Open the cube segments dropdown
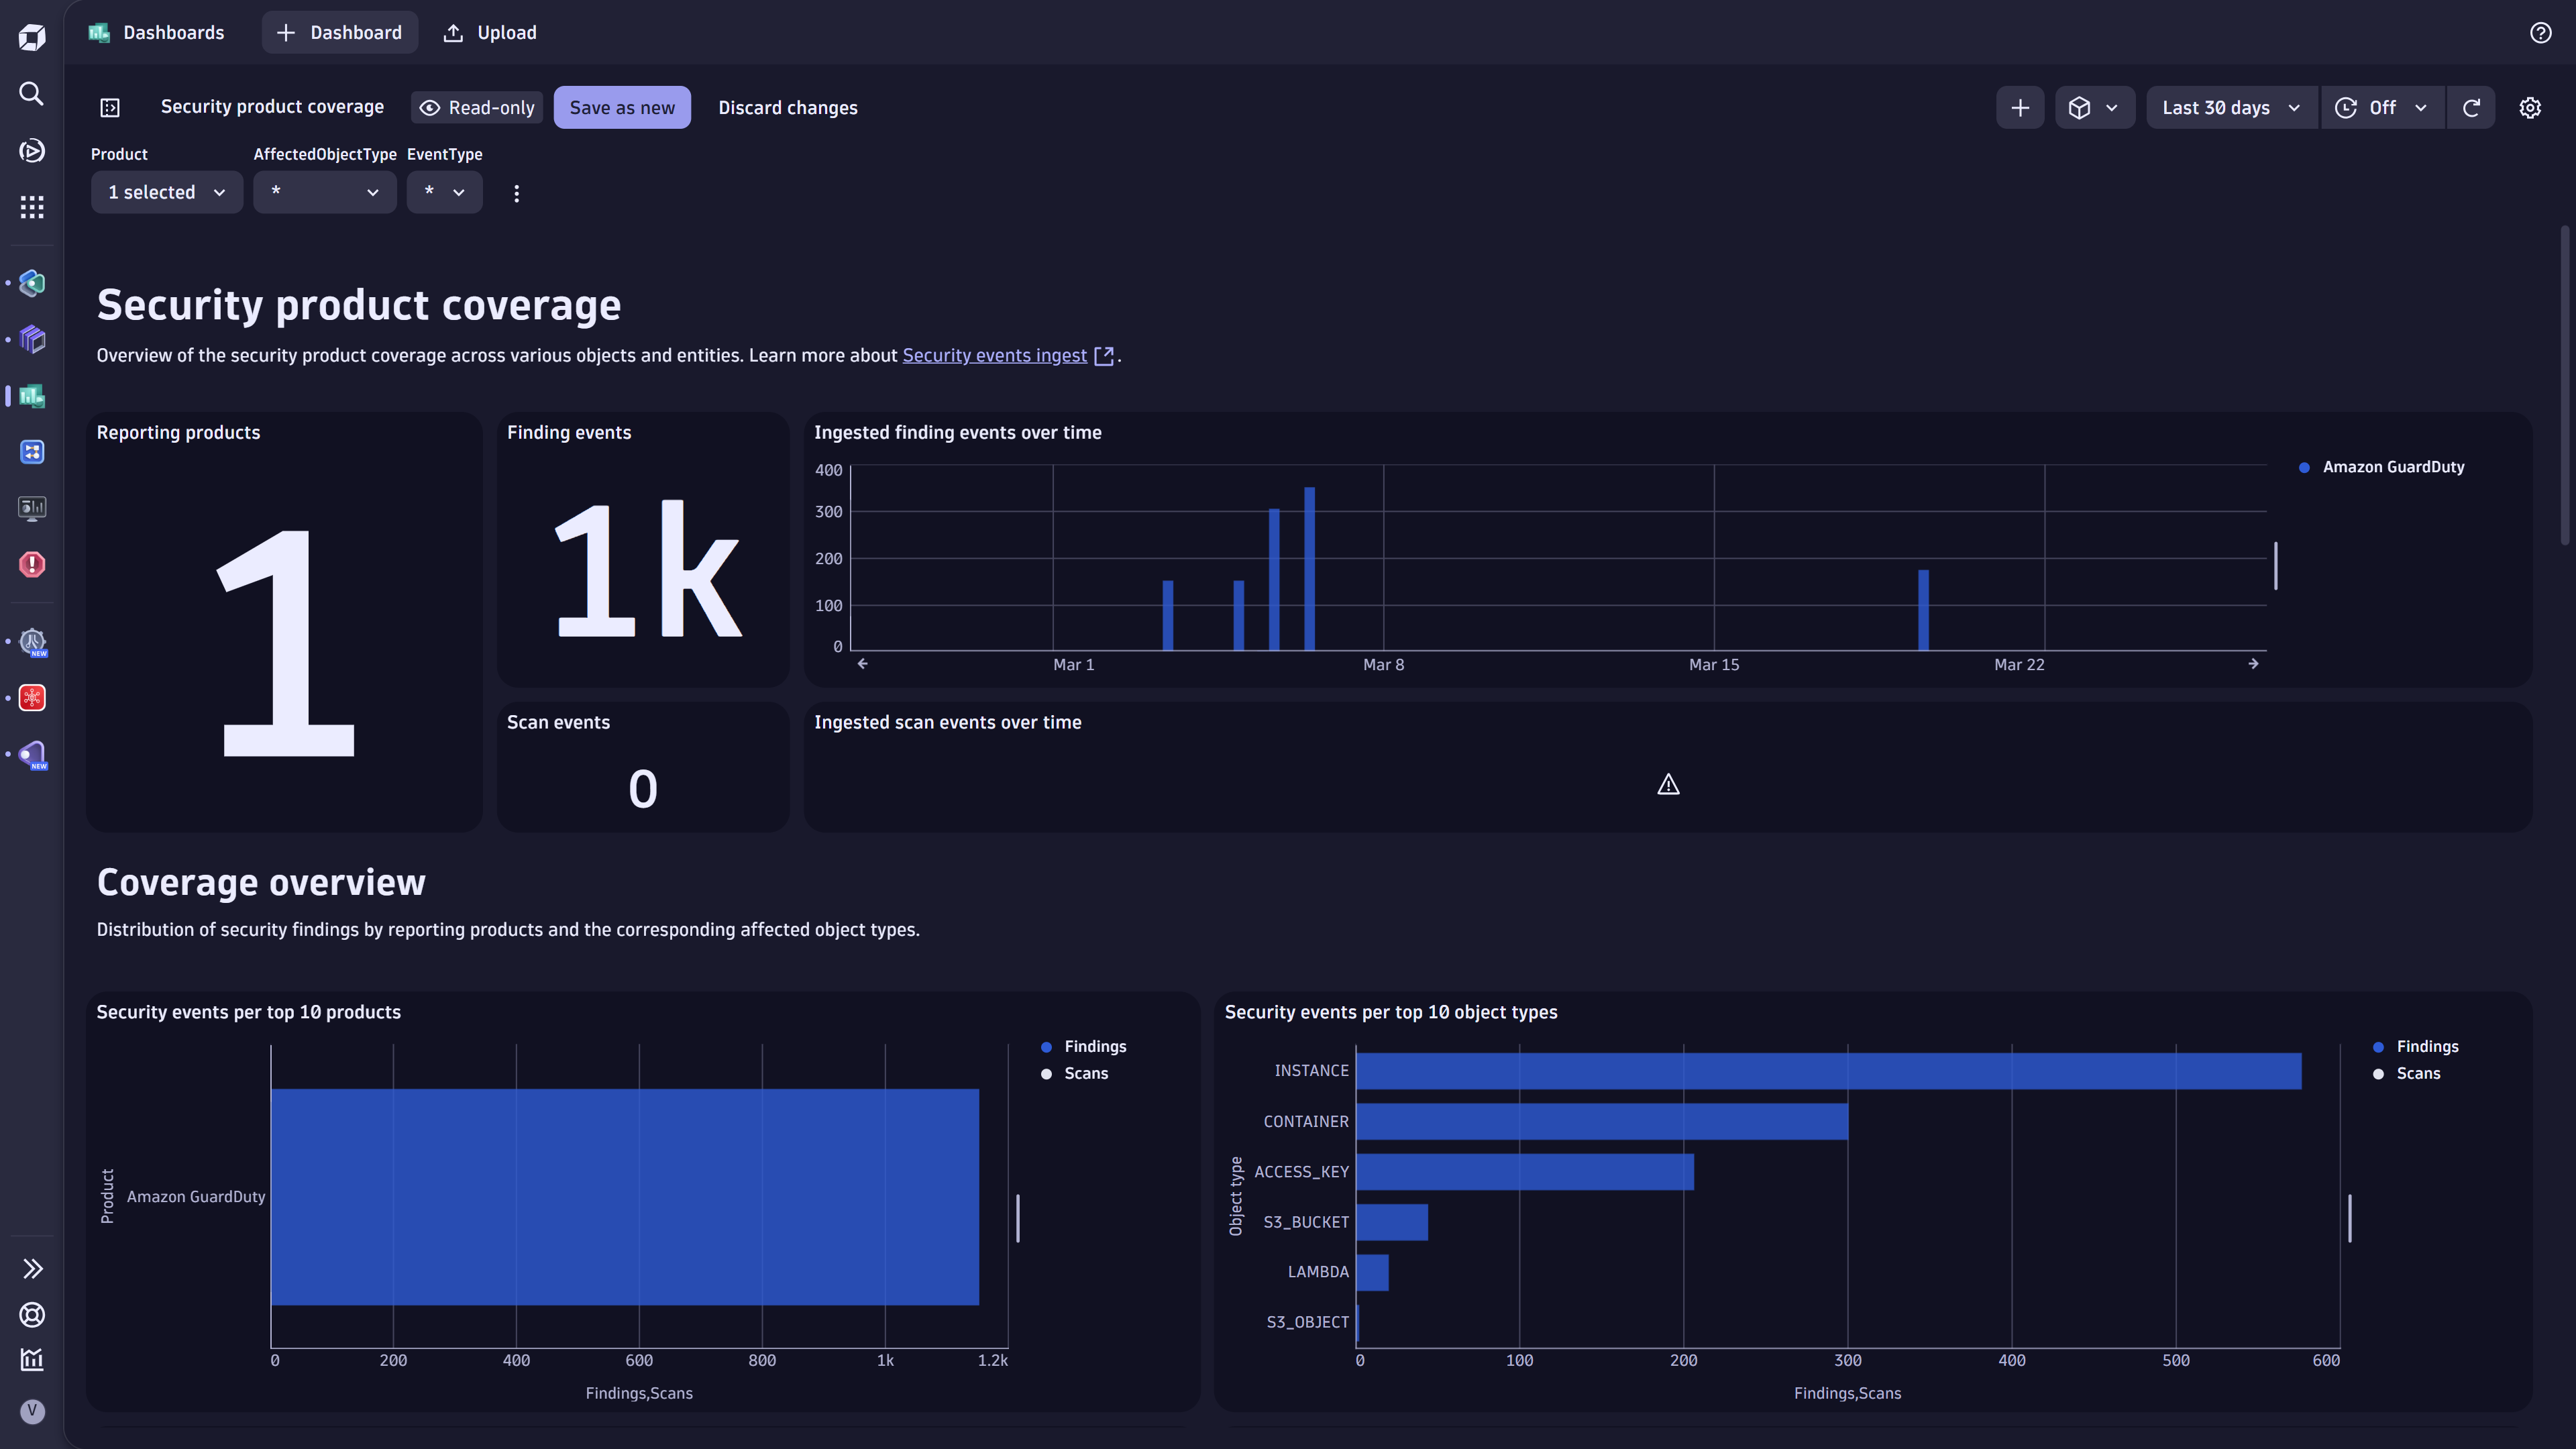 [x=2095, y=108]
